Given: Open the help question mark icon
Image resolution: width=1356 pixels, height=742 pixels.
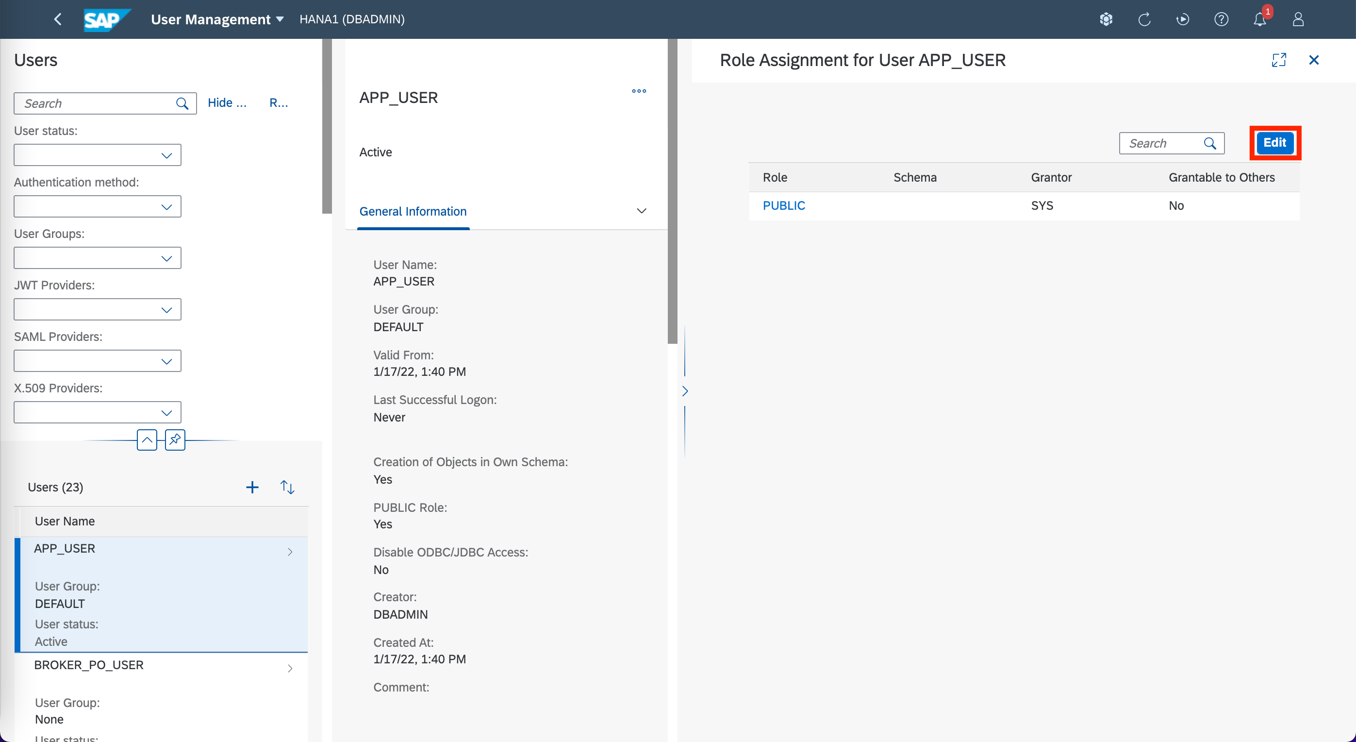Looking at the screenshot, I should 1221,19.
